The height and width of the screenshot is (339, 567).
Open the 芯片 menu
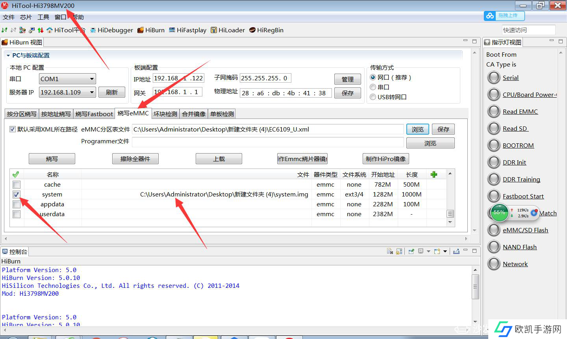click(26, 17)
